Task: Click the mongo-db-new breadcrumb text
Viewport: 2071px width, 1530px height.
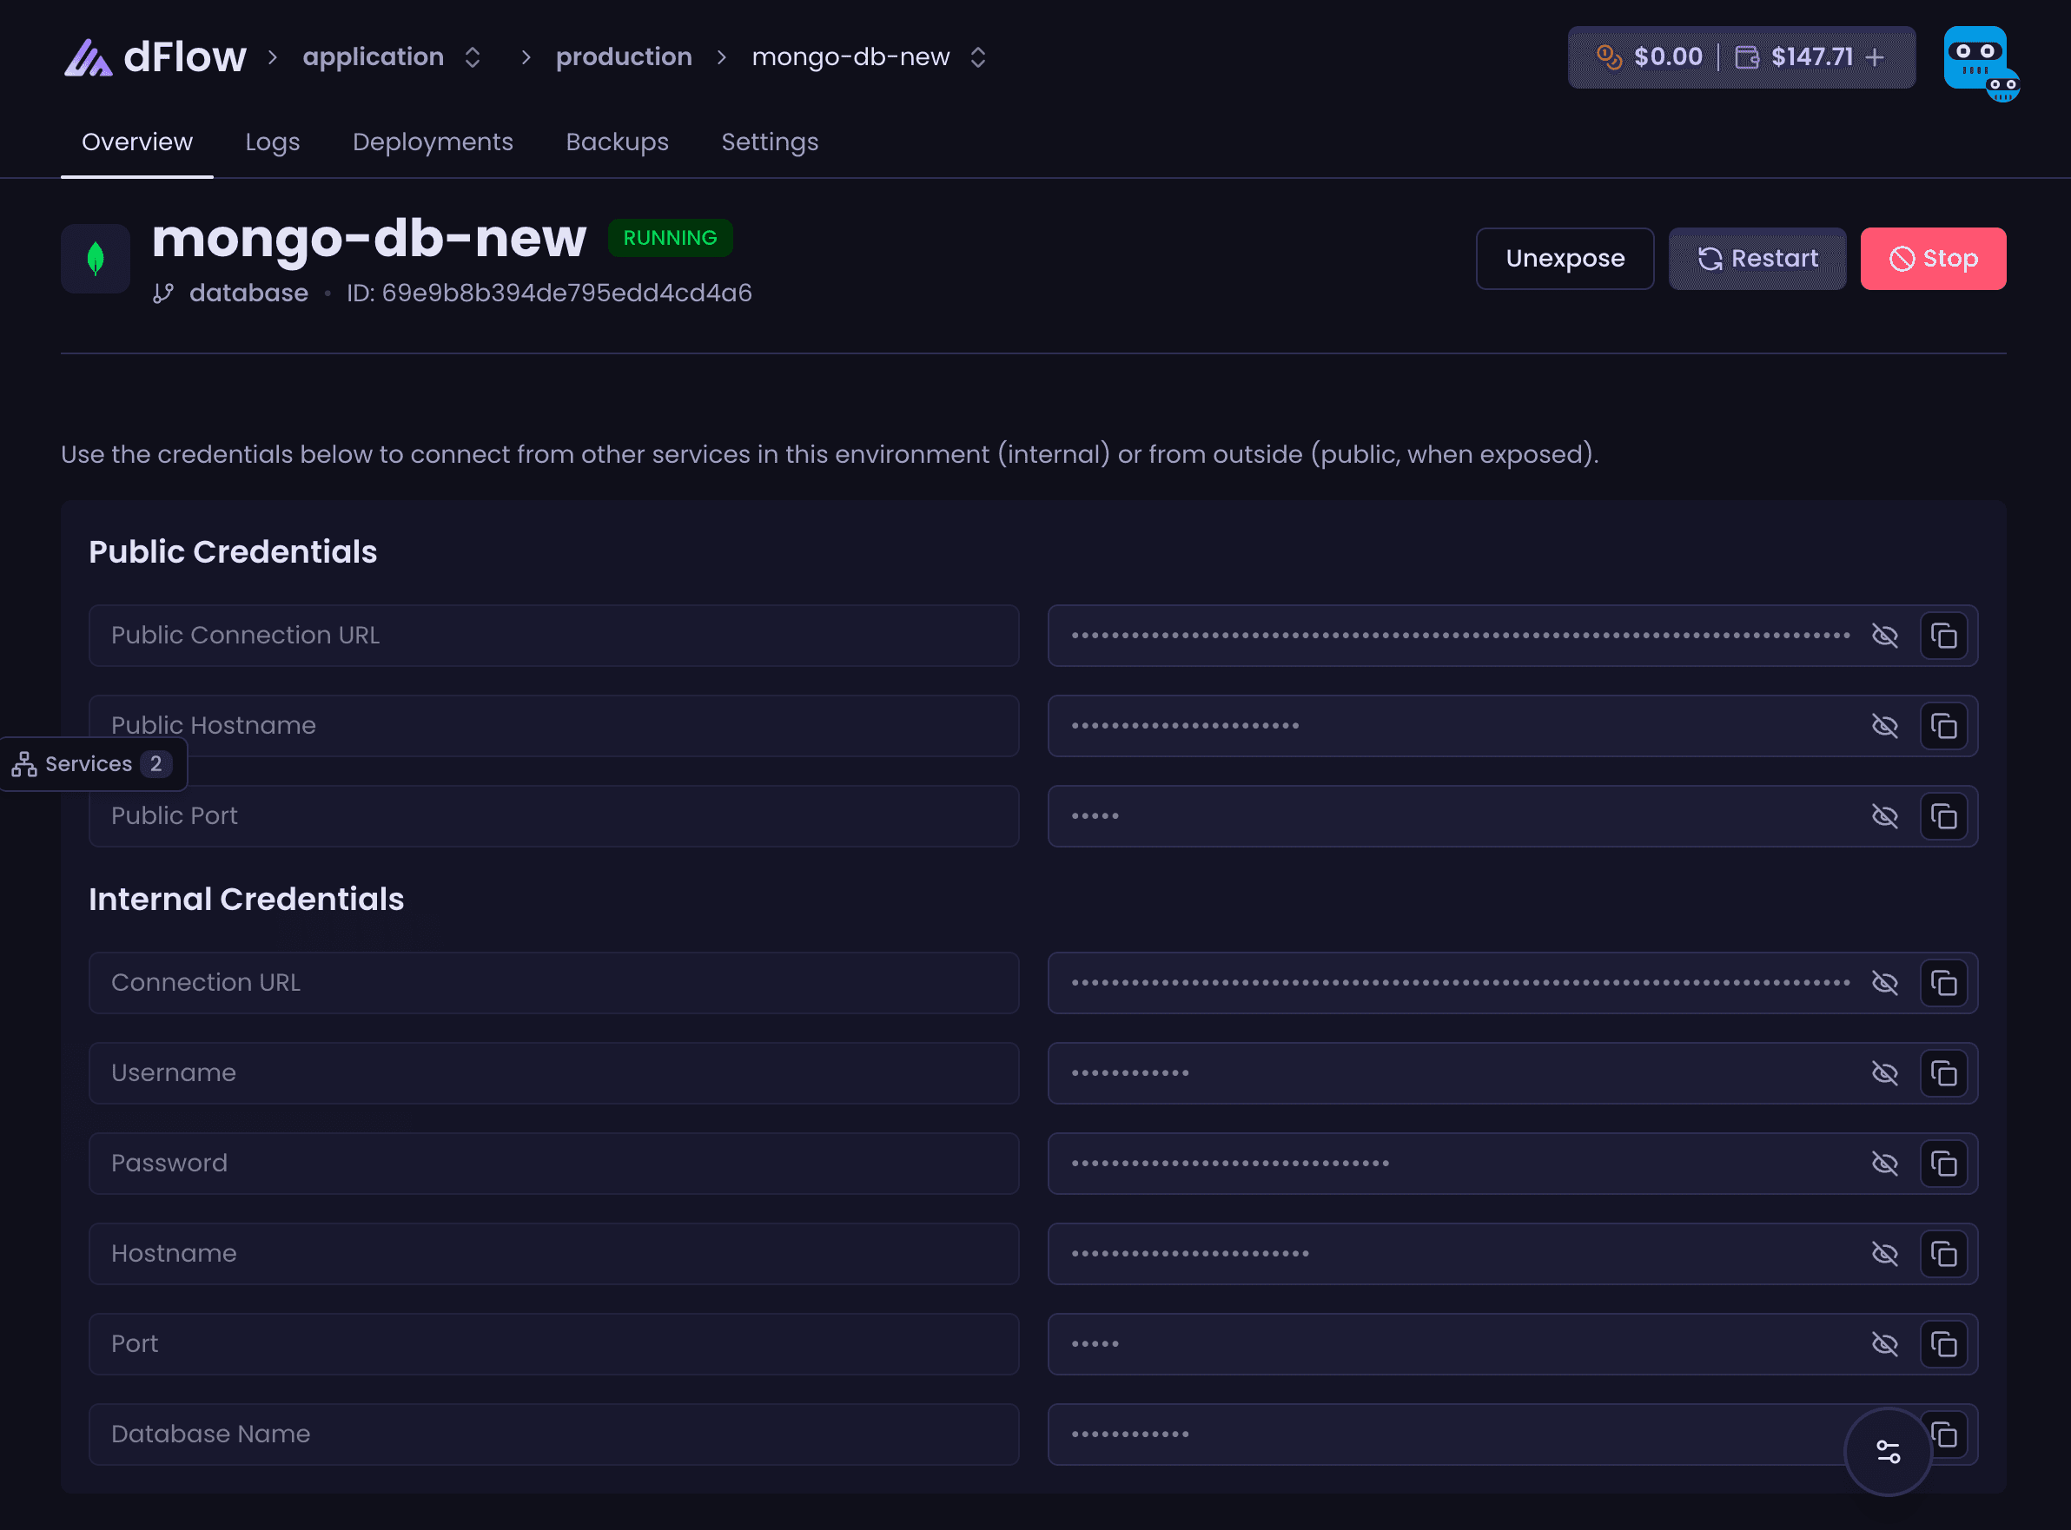Action: pos(850,57)
